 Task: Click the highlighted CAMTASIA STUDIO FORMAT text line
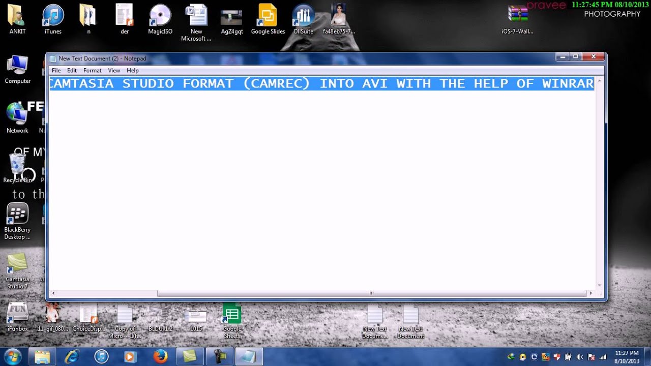[x=322, y=83]
